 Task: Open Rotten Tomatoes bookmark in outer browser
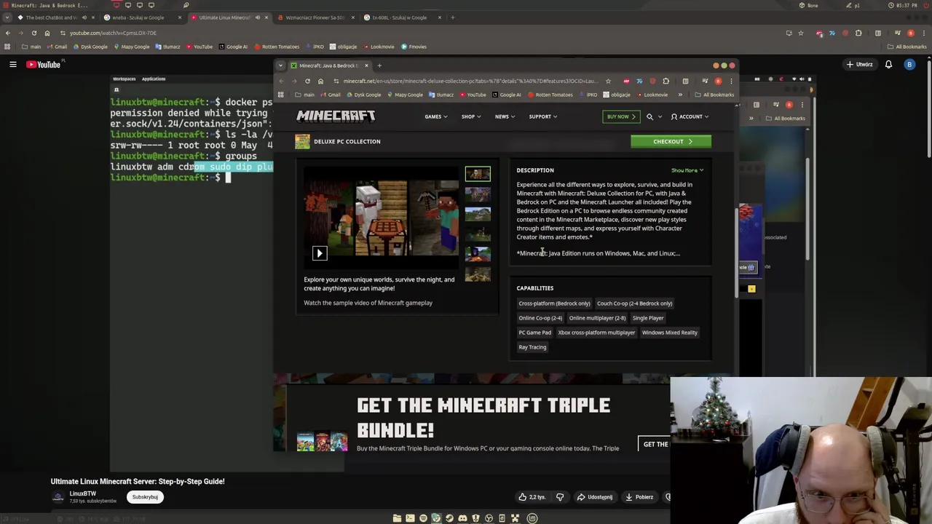(x=277, y=47)
